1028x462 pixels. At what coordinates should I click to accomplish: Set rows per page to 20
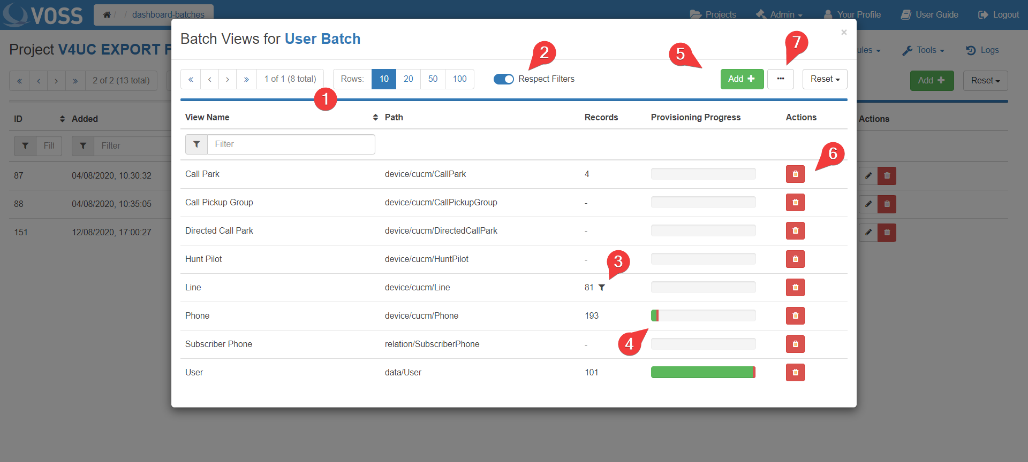point(409,79)
